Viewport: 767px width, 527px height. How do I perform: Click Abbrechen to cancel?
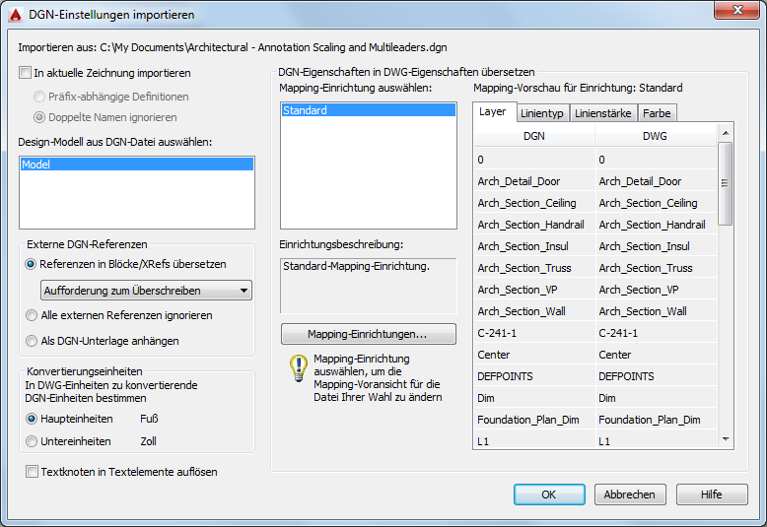click(630, 494)
